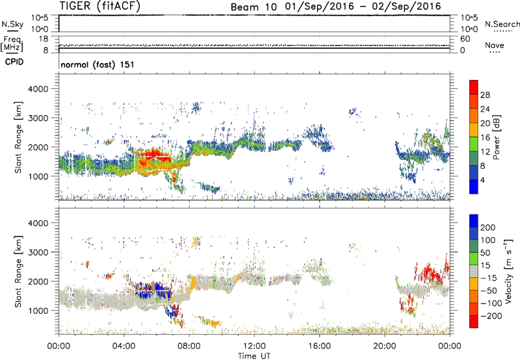
Task: Click the N.Sky axis label
Action: click(x=12, y=24)
